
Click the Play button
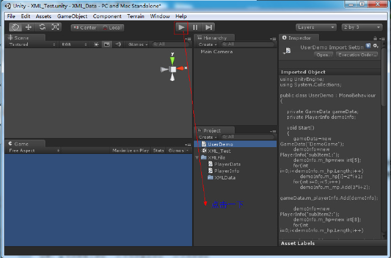tap(181, 27)
